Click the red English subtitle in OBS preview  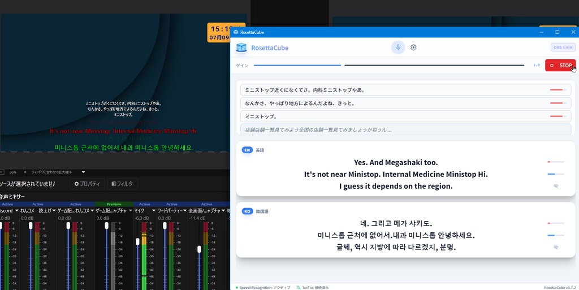pyautogui.click(x=123, y=131)
